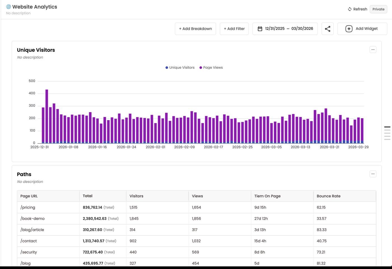Click the calendar icon in date range
The image size is (392, 269).
pos(260,29)
